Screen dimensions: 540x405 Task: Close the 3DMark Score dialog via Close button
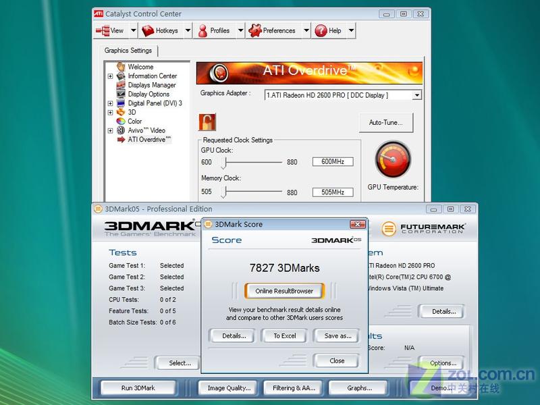click(336, 360)
